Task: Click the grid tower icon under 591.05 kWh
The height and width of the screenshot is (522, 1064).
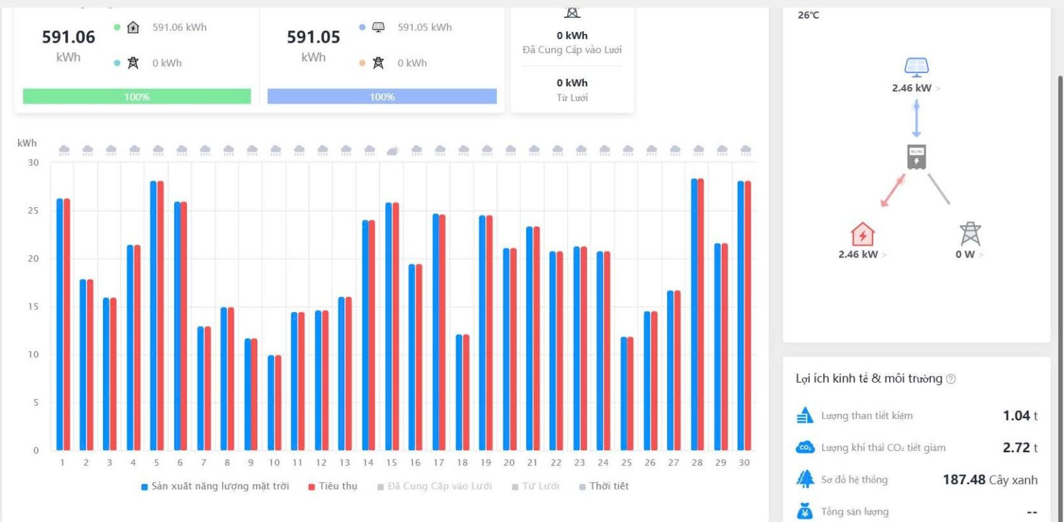Action: (378, 63)
